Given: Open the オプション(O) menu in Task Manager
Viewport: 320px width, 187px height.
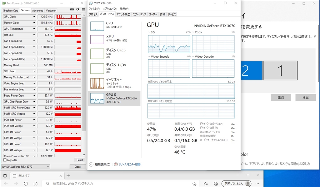Looking at the screenshot, I should tap(110, 9).
